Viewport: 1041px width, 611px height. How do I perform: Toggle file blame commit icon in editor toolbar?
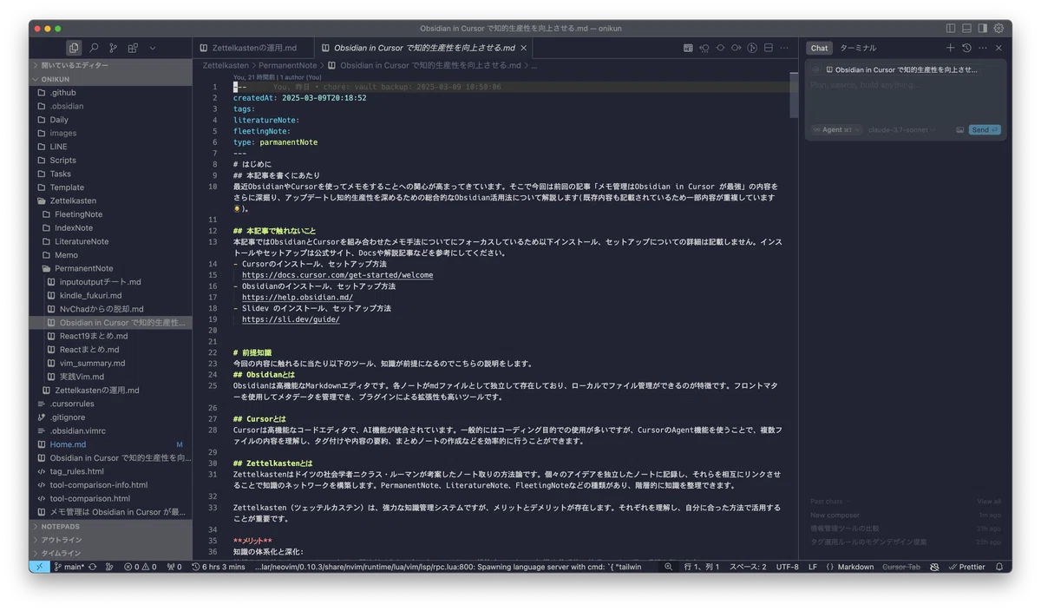(x=720, y=48)
